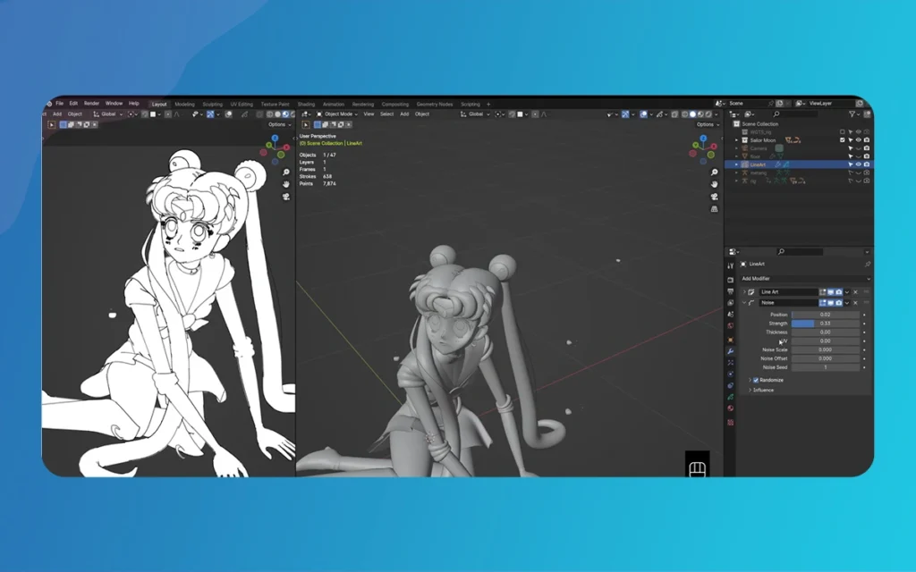Click the pan hand icon in right viewport
This screenshot has height=572, width=916.
tap(714, 184)
